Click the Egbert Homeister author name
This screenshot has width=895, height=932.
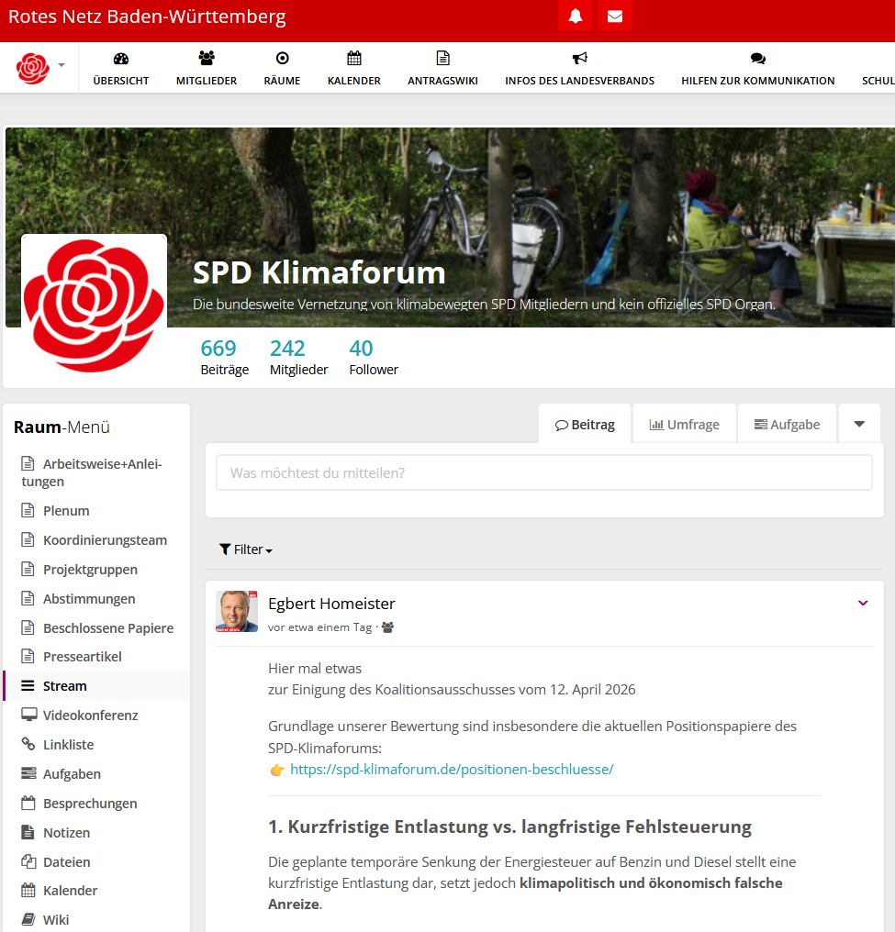tap(331, 604)
